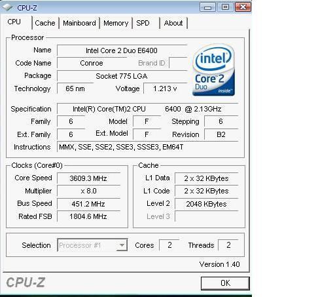Click the Level 2 cache value 2048 KBytes
The width and height of the screenshot is (335, 297).
[x=207, y=204]
